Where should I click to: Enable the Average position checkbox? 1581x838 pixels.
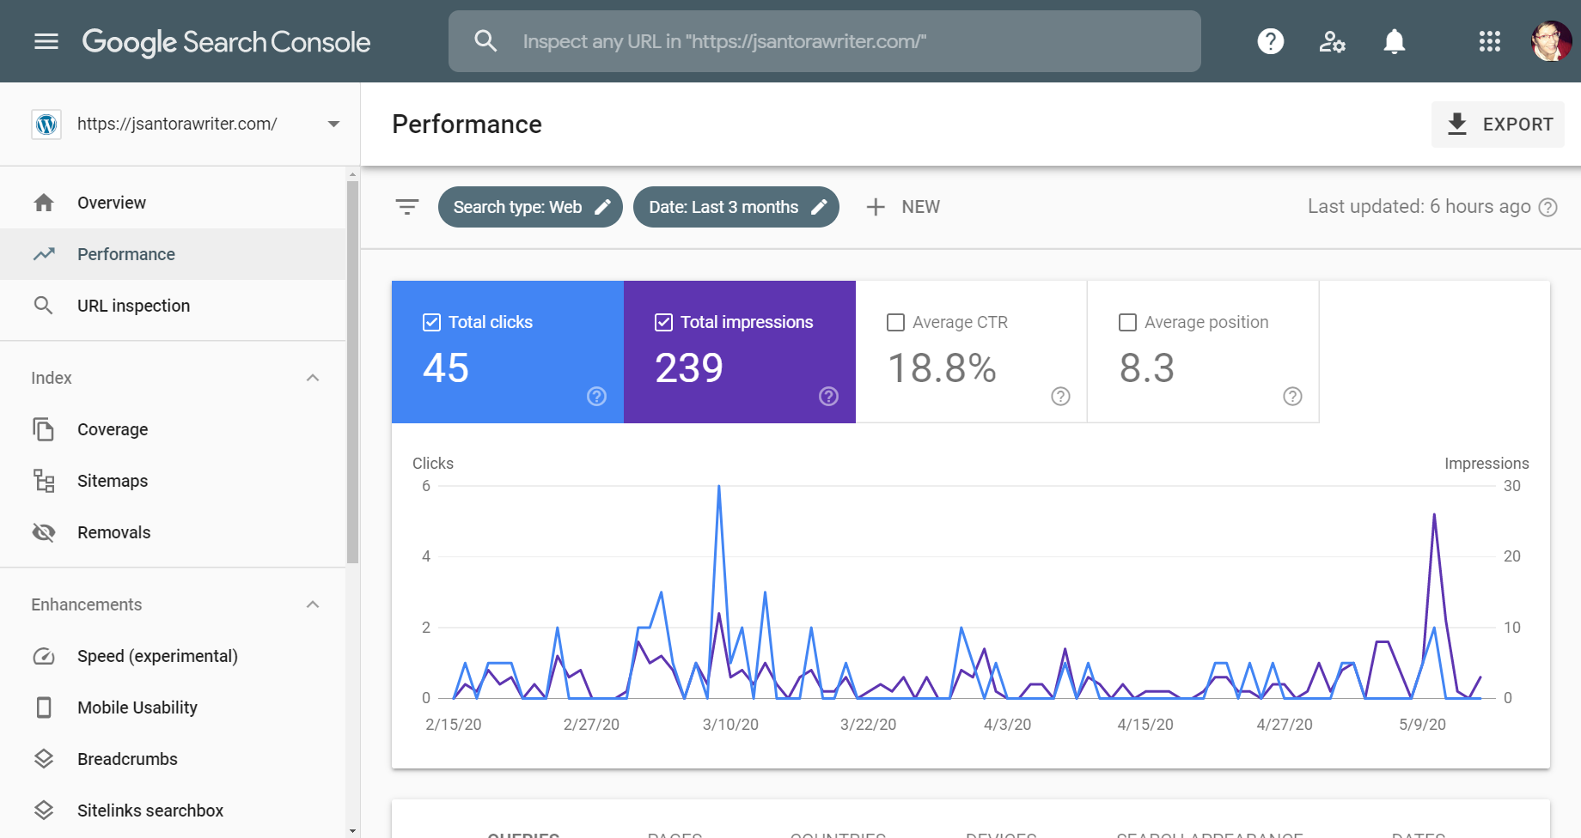pos(1128,322)
